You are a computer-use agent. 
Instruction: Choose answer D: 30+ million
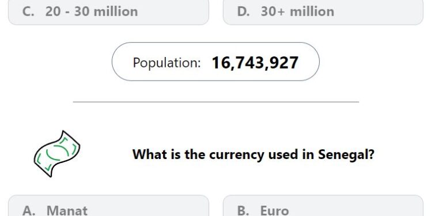323,12
